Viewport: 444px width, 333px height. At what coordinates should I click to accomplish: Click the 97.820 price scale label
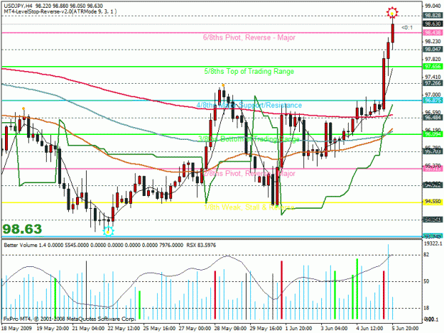433,59
